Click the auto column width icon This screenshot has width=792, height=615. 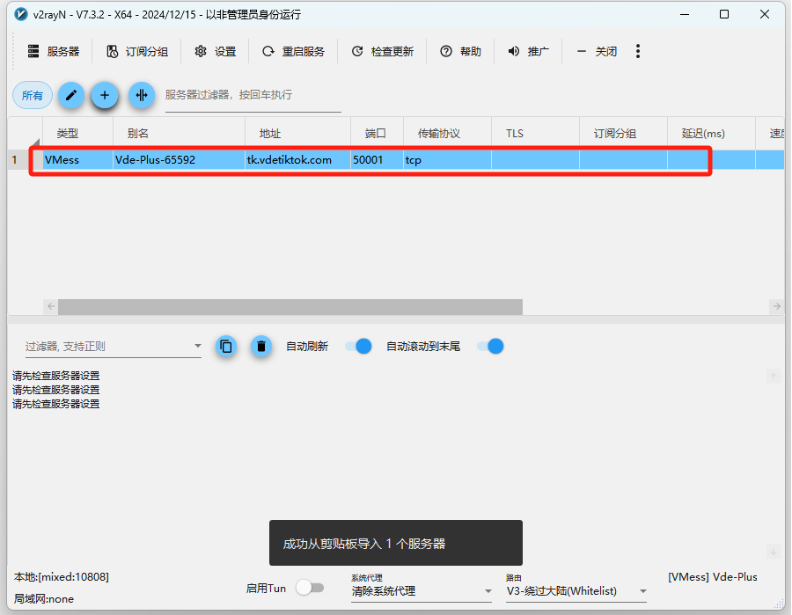click(x=141, y=95)
